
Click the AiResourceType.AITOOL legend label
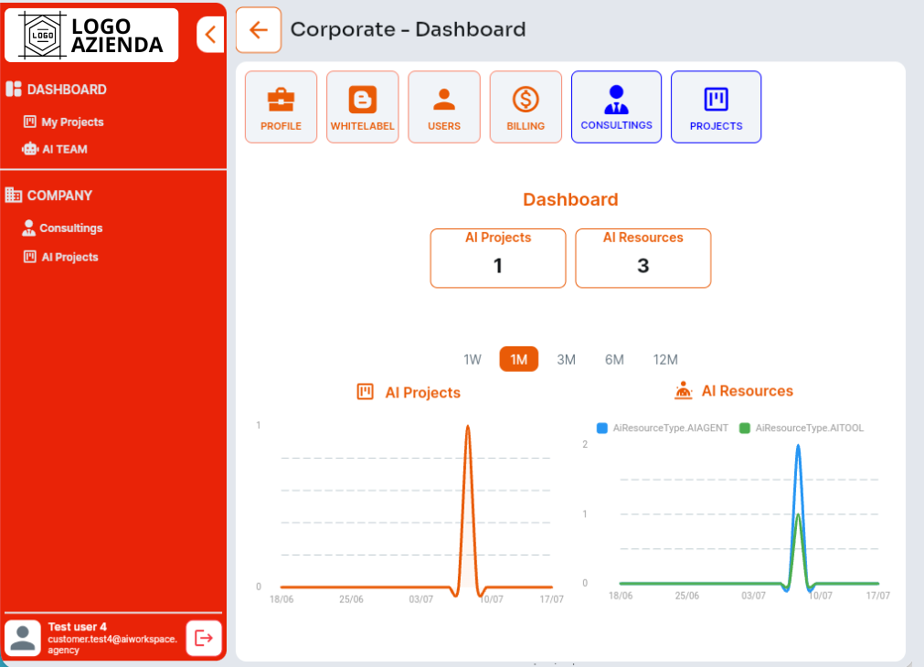810,429
